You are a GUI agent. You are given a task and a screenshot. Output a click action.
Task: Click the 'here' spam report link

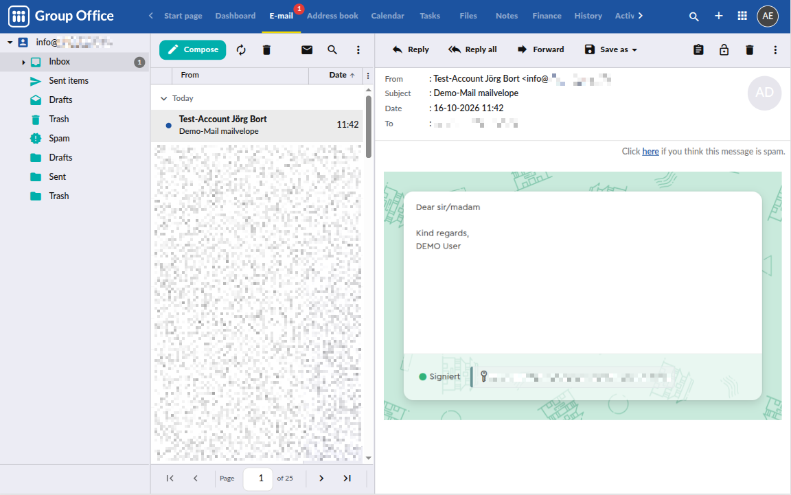(650, 151)
